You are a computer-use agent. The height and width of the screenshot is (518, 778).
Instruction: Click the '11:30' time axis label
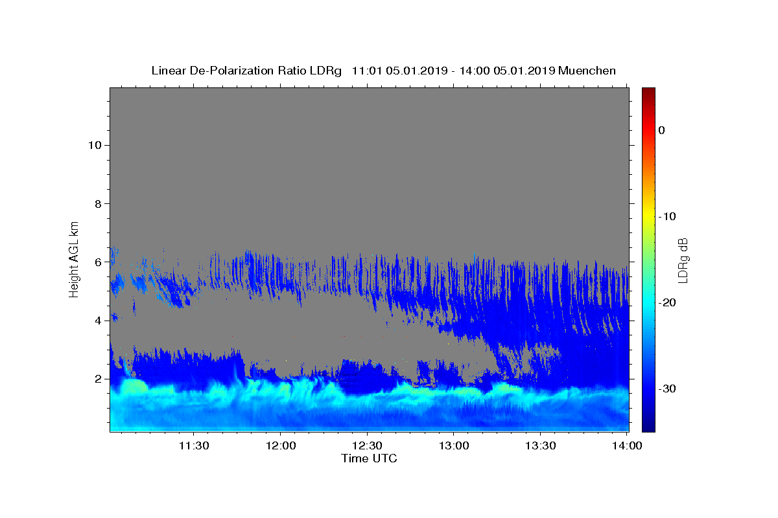[194, 446]
